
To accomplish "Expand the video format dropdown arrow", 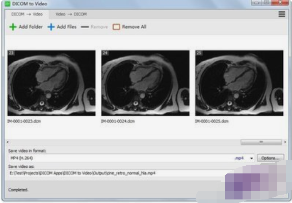I will (252, 158).
